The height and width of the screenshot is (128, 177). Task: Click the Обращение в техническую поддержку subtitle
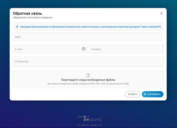[x=33, y=18]
